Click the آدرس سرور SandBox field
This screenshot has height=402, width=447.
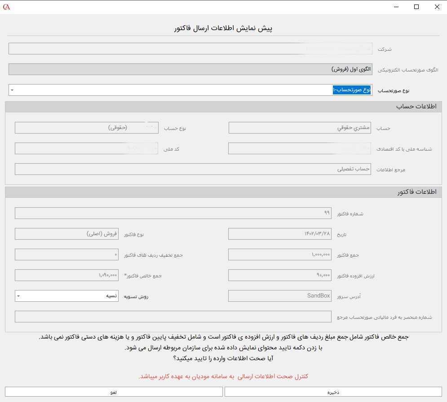coord(280,296)
